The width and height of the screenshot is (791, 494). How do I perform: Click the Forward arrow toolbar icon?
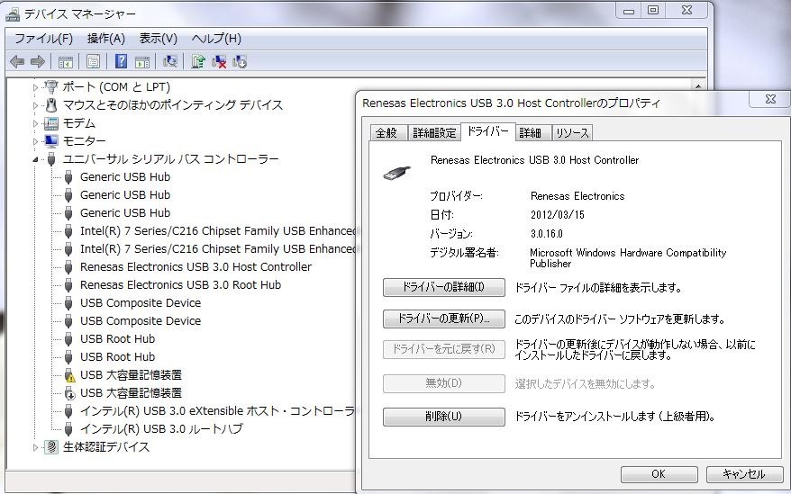38,61
